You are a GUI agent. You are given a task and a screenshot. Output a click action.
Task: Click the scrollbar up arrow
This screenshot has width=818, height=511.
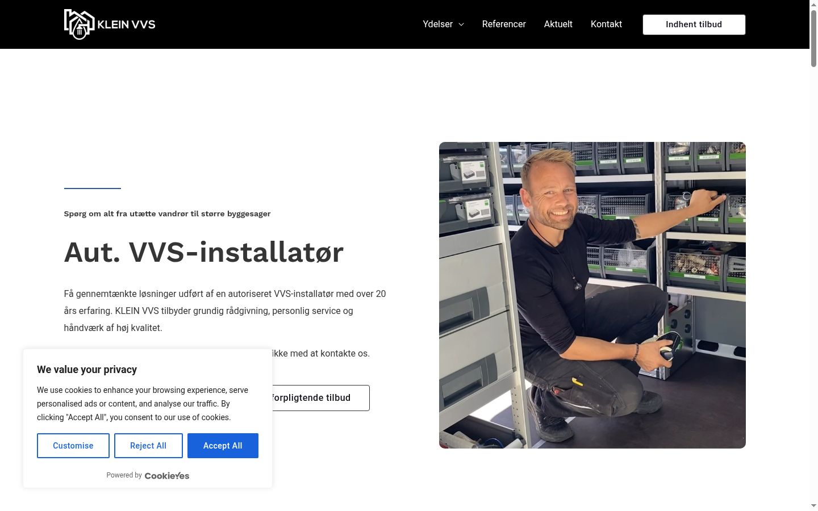[x=813, y=4]
